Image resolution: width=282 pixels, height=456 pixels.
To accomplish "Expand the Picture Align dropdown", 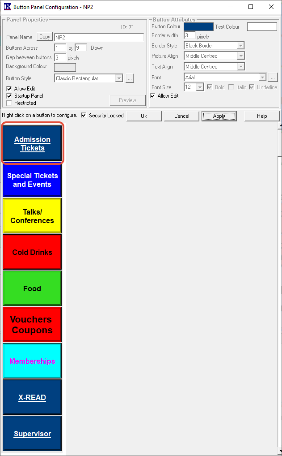I will (241, 56).
